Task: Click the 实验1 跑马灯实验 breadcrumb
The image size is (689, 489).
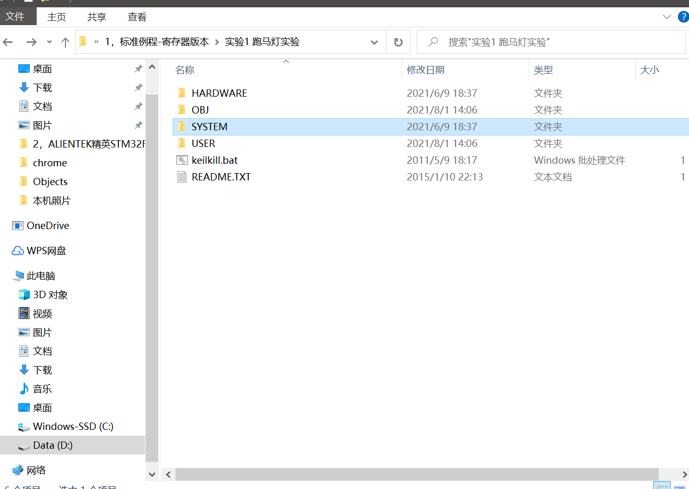Action: 262,42
